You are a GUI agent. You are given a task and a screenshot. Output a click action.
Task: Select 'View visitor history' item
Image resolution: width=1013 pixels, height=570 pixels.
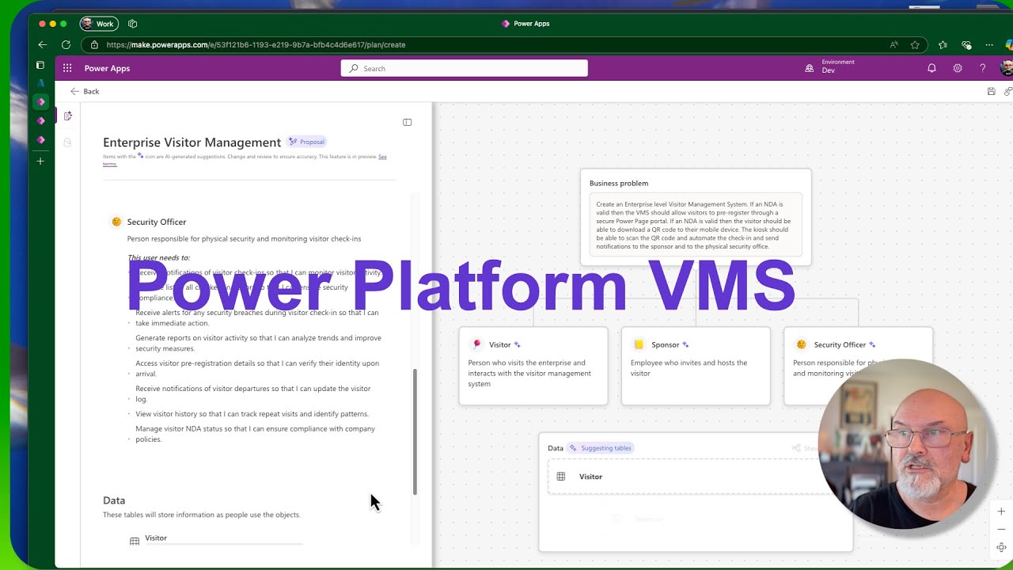point(252,413)
